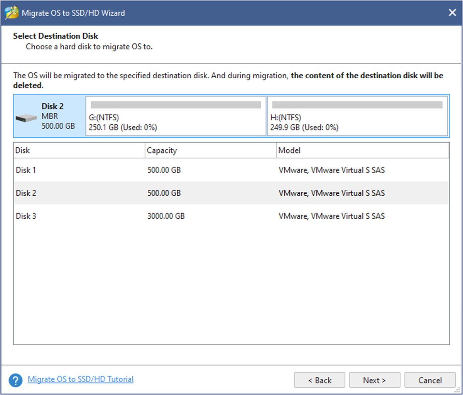The image size is (463, 395).
Task: Click the 3000.00 GB capacity cell
Action: click(166, 216)
